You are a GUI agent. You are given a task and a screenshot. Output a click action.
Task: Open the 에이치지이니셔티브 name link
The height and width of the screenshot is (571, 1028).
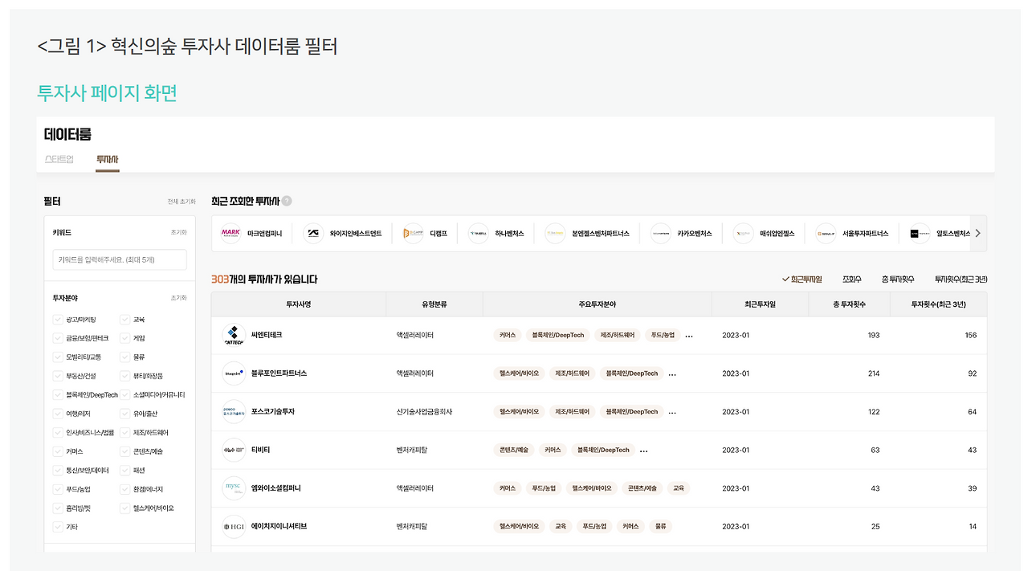(x=279, y=527)
